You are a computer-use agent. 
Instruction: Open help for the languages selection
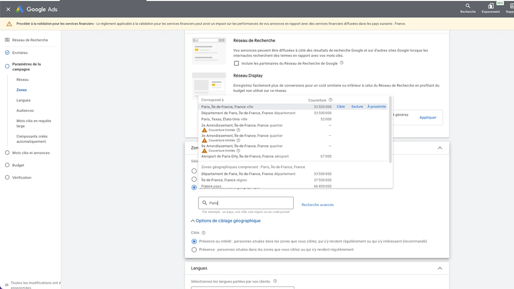point(275,281)
